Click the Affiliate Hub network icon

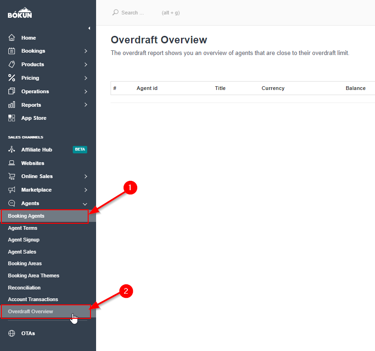coord(12,150)
